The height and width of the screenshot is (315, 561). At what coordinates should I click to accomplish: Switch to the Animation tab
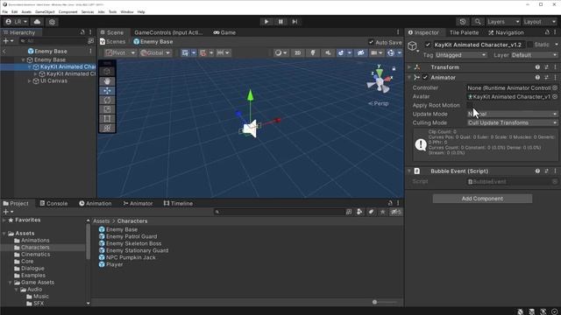pyautogui.click(x=96, y=203)
